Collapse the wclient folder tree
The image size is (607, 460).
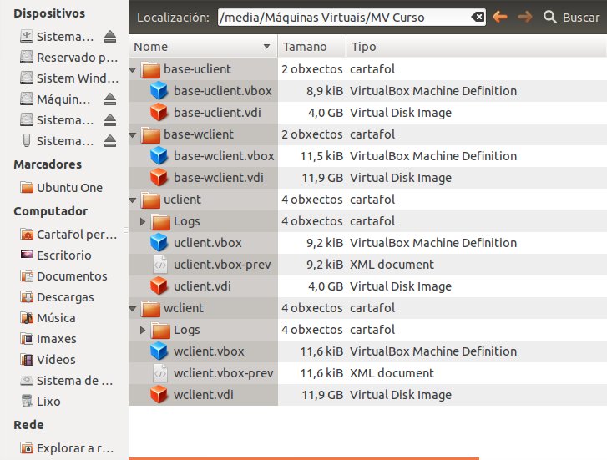pos(133,309)
